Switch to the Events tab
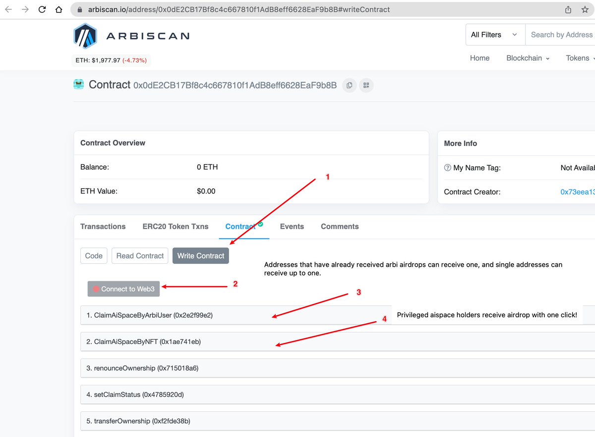This screenshot has width=595, height=437. (292, 226)
